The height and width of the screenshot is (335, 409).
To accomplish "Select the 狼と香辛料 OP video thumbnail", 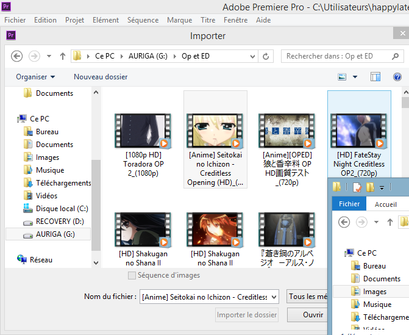I will (287, 131).
